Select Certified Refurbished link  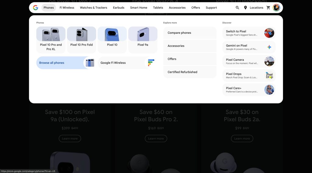(190, 72)
